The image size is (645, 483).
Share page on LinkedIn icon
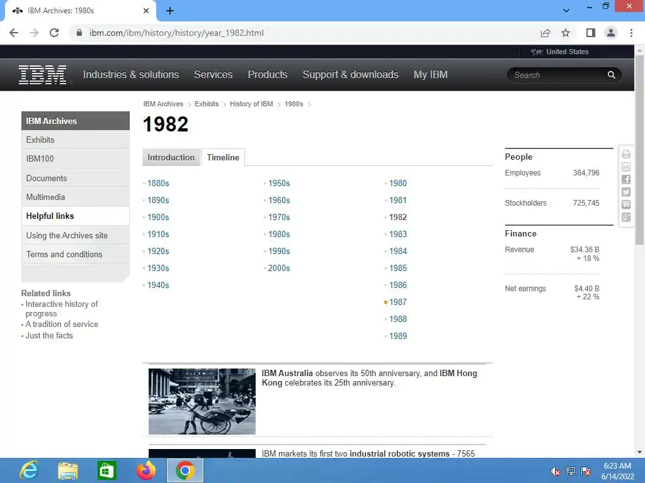coord(626,204)
